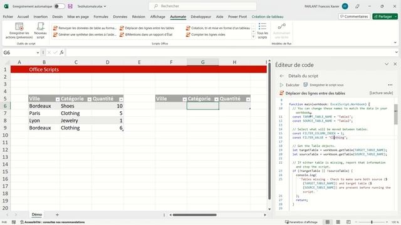Click Enregistrer les actions recorder icon
Viewport: 401px width, 225px height.
tap(19, 26)
